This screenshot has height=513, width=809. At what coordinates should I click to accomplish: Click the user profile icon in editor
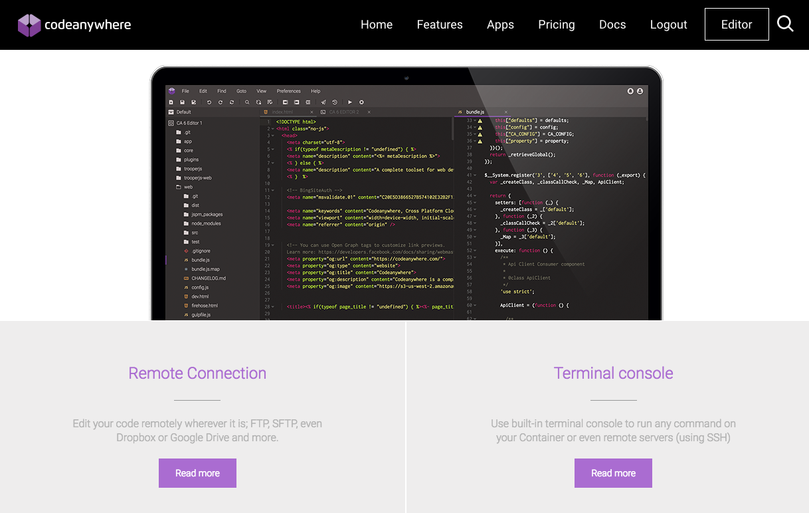coord(640,91)
